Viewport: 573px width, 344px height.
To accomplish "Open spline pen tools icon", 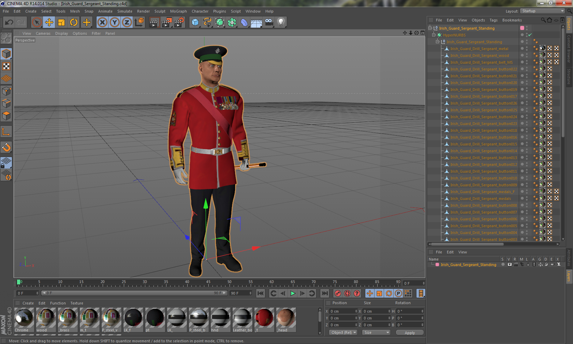I will 207,22.
